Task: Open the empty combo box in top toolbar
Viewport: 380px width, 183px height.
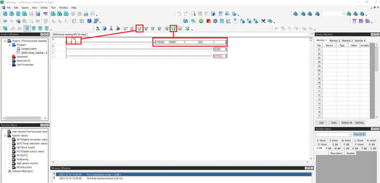Action: [x=333, y=14]
